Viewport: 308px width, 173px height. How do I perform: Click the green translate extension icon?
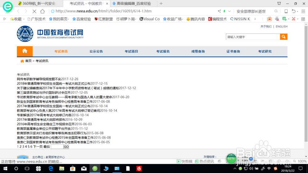coord(284,19)
